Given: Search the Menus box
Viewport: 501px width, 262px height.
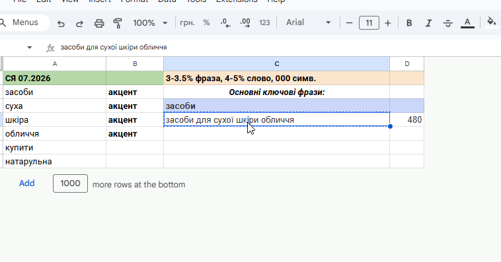Looking at the screenshot, I should [x=24, y=22].
